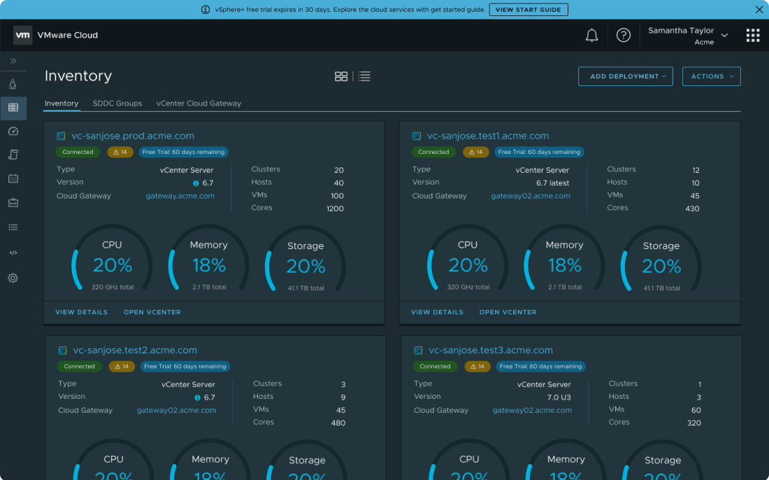Viewport: 769px width, 480px height.
Task: Click the Storage 20% gauge on prod card
Action: [306, 260]
